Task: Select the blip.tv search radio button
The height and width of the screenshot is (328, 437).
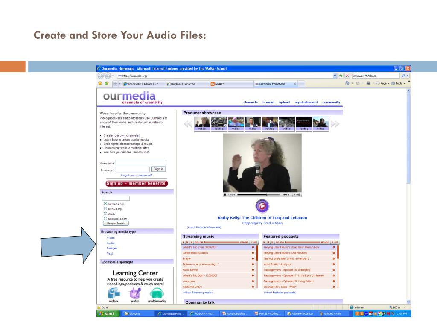Action: tap(105, 214)
